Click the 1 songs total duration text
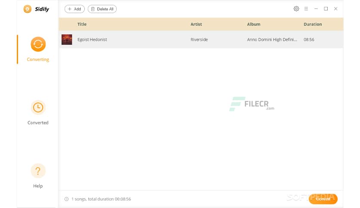The image size is (360, 208). (x=101, y=199)
